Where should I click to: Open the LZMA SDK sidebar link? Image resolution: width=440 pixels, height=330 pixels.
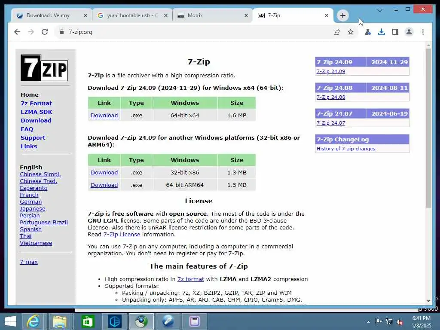point(37,112)
